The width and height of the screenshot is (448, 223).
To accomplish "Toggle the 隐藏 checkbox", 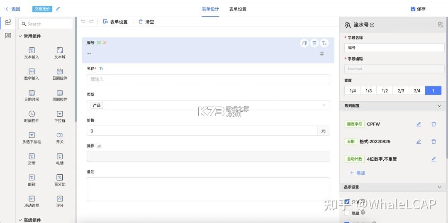I will pos(347,213).
